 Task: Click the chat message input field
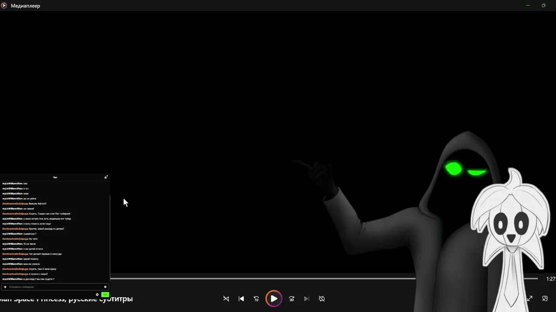(x=55, y=287)
